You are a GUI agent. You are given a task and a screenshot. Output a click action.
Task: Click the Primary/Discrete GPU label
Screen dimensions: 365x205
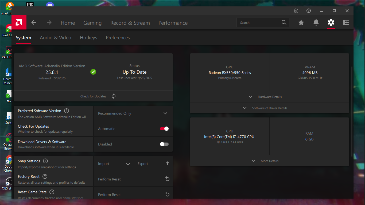(x=230, y=78)
